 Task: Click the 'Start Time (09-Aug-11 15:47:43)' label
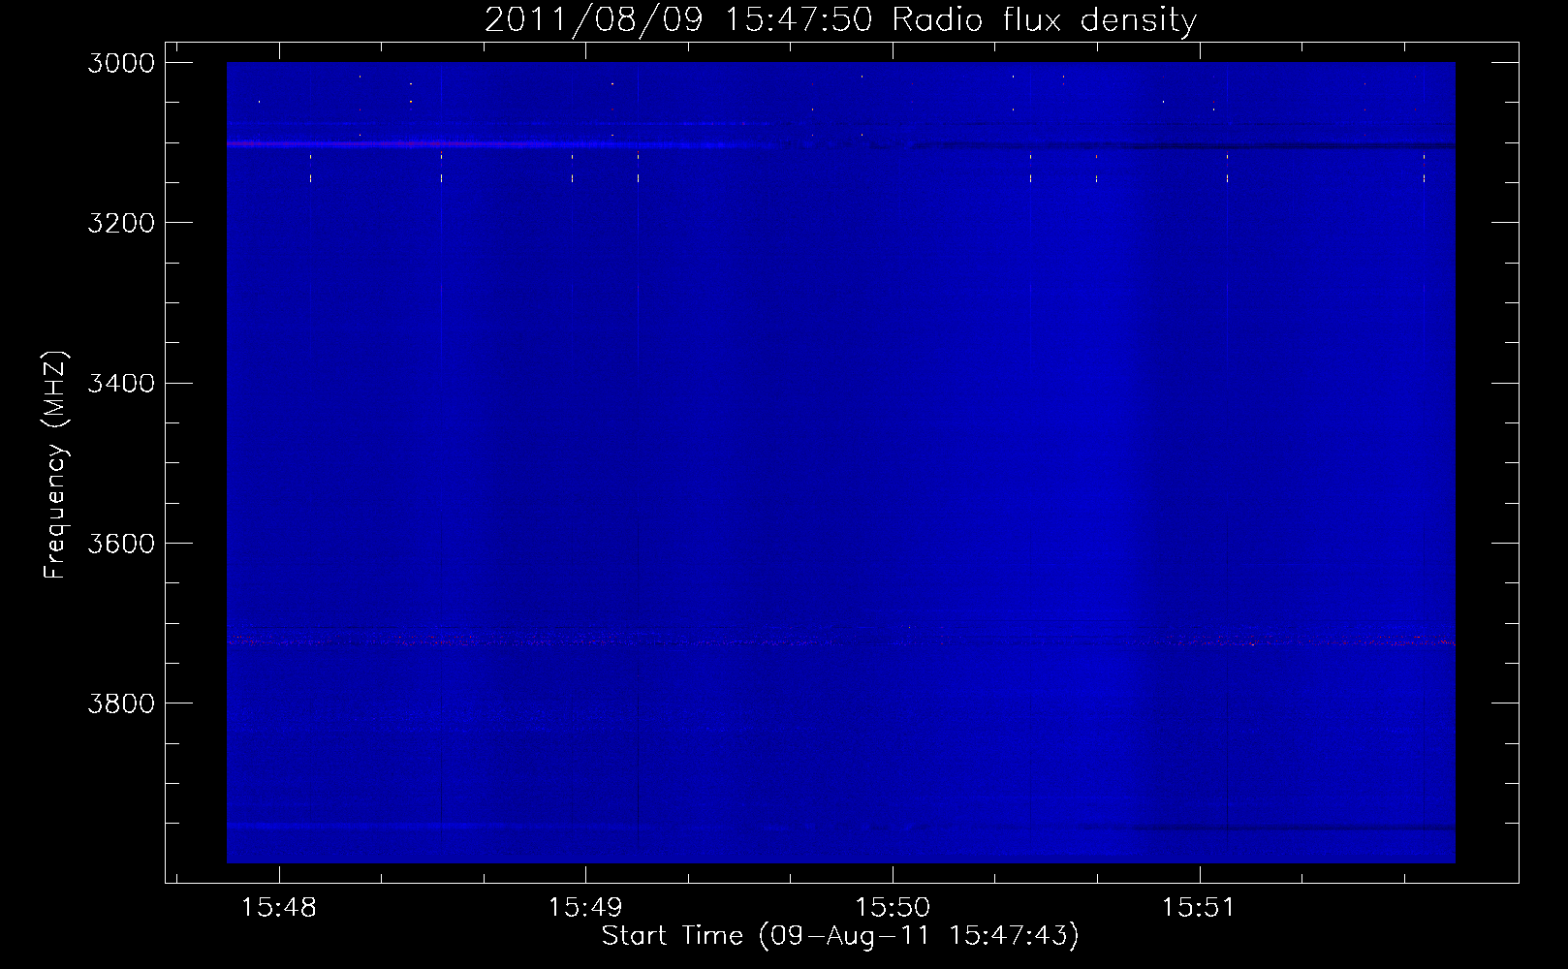point(840,936)
